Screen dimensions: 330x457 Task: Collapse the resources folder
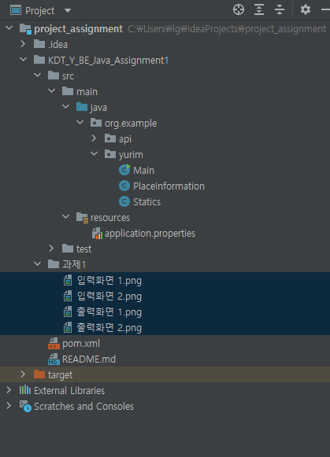point(66,217)
